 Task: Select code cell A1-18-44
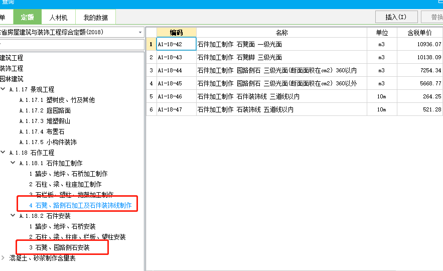176,70
